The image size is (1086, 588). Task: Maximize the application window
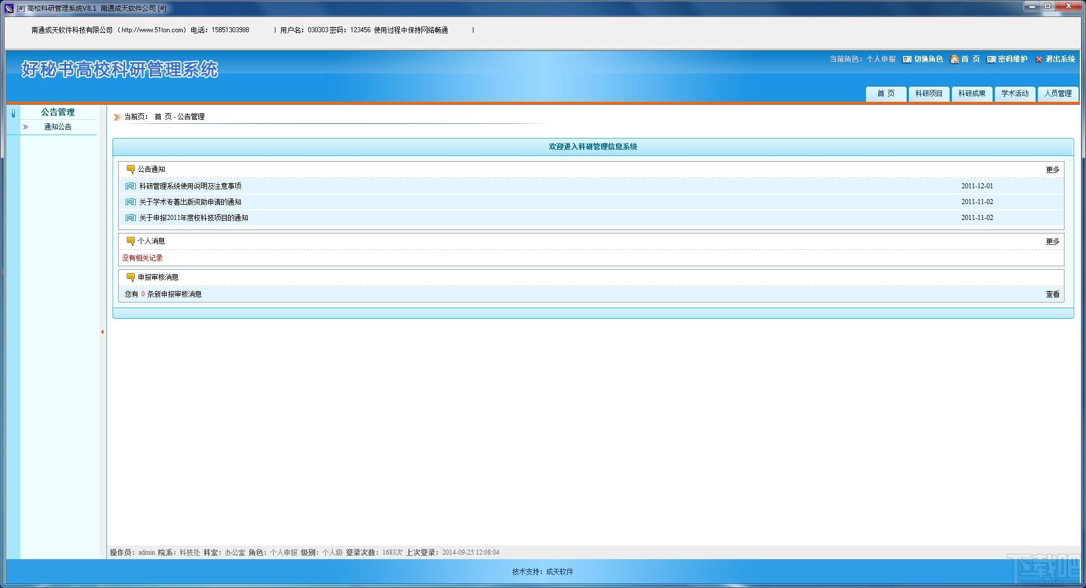1048,6
